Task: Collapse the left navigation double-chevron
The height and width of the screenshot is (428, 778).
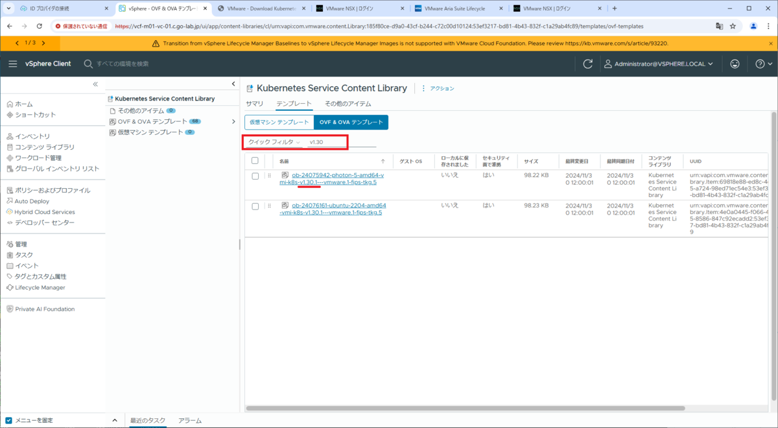Action: 95,84
